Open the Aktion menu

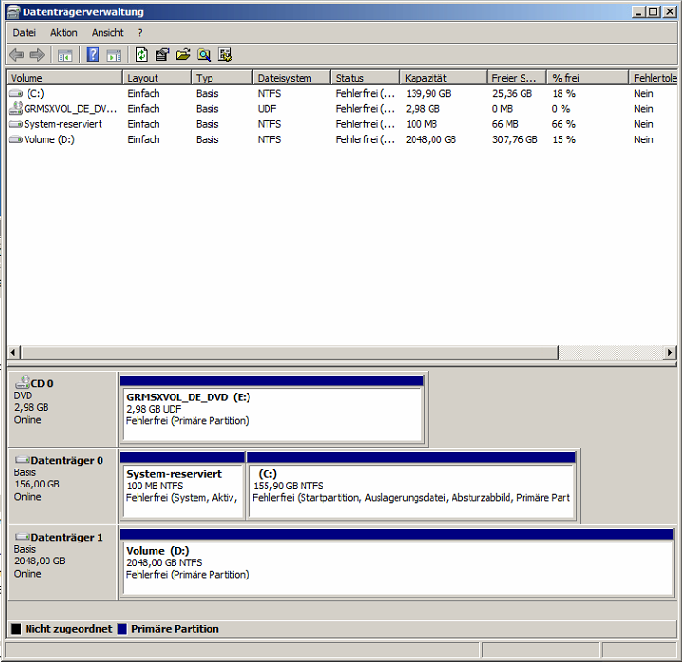(64, 32)
